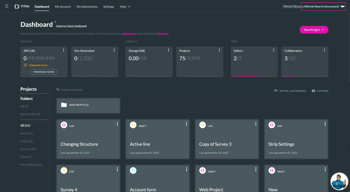Click the Titan logo
This screenshot has width=350, height=192.
[22, 6]
